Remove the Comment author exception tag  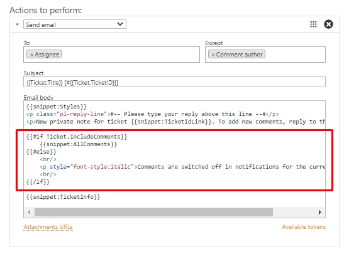213,55
